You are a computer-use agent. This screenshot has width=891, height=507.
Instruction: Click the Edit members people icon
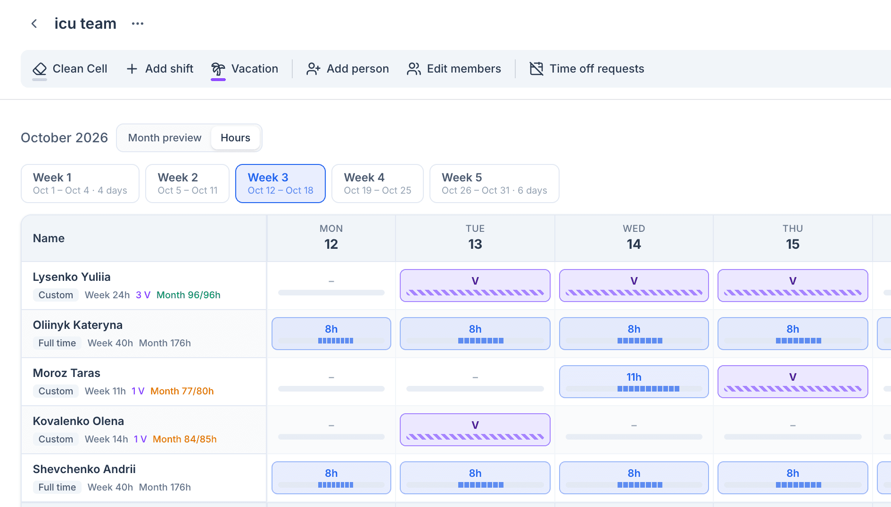[413, 69]
